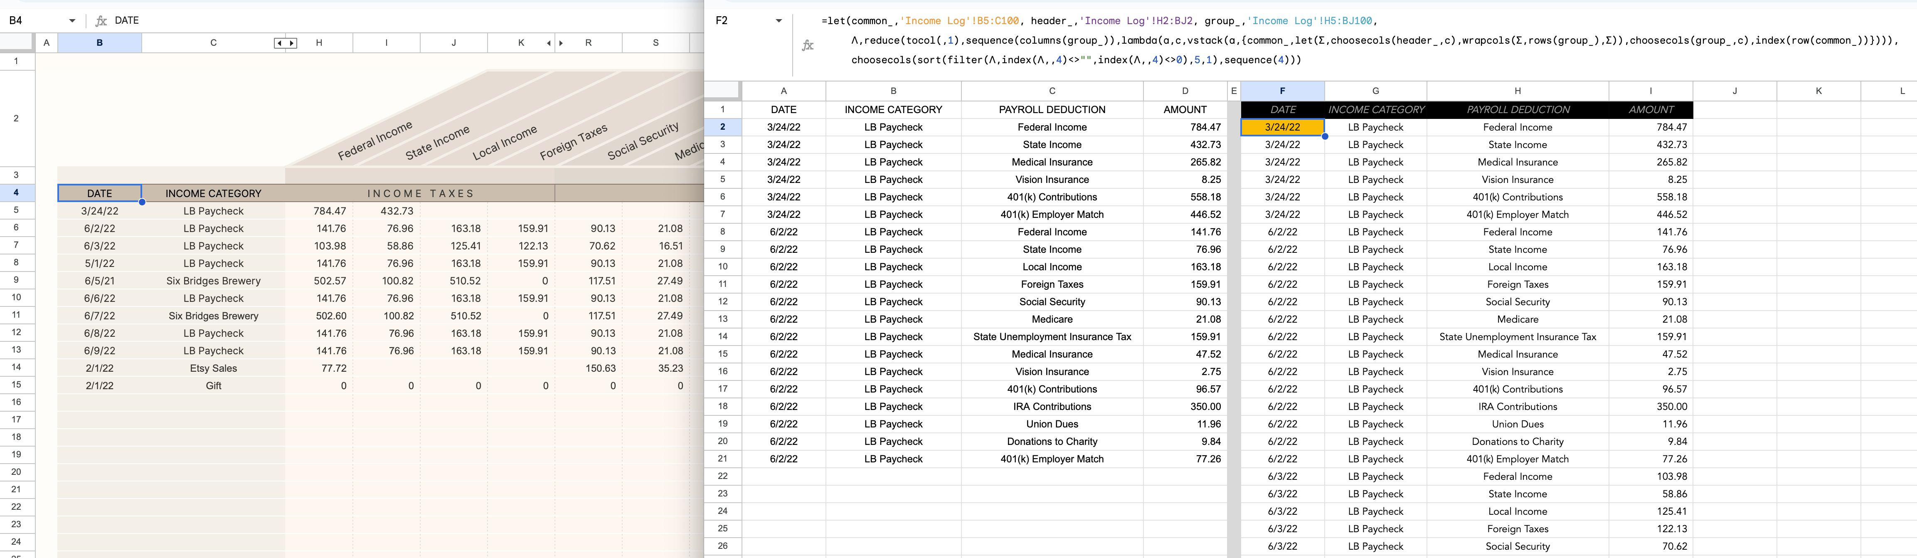Screen dimensions: 1917x558
Task: Select column B header in left sheet
Action: click(99, 43)
